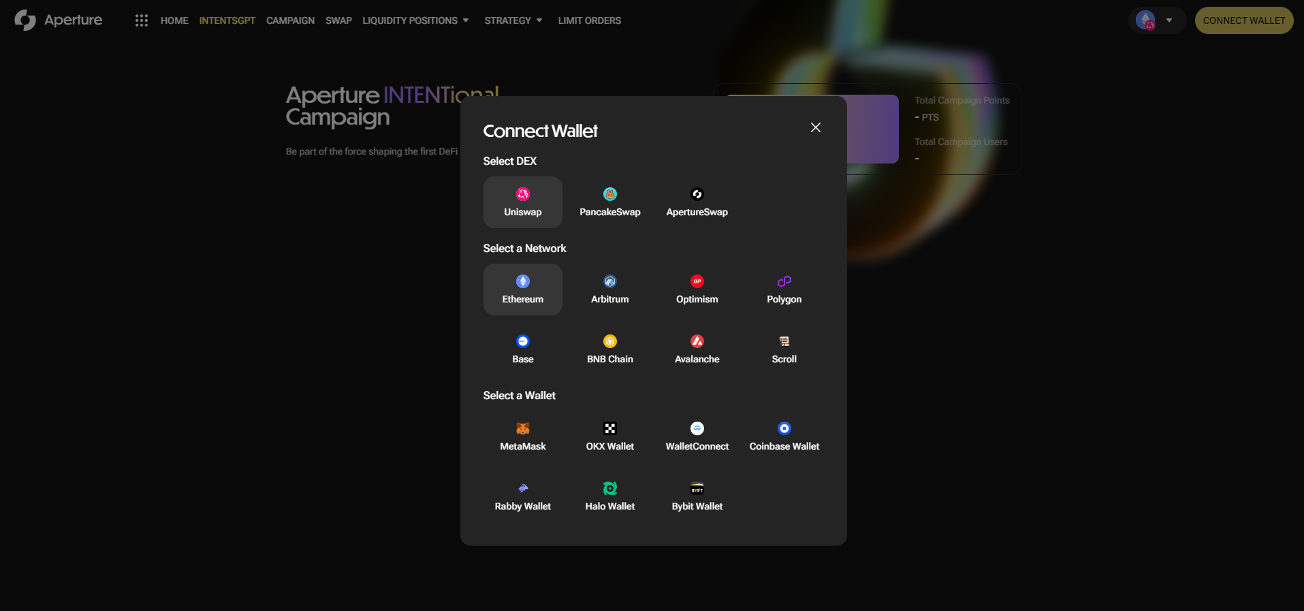Select the Avalanche network icon
This screenshot has height=611, width=1304.
(x=697, y=341)
